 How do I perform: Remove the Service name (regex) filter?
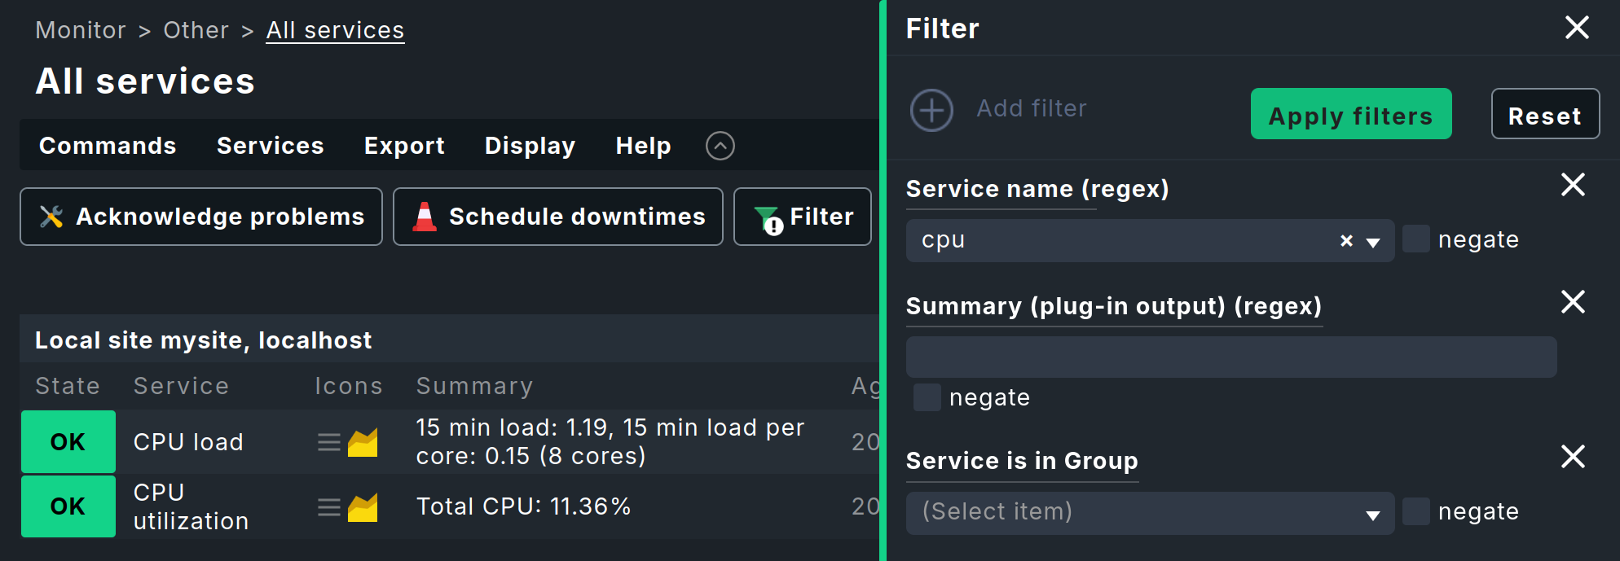(1573, 185)
